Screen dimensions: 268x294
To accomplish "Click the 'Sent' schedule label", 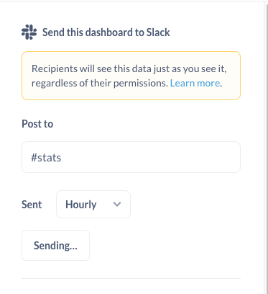I will [32, 205].
